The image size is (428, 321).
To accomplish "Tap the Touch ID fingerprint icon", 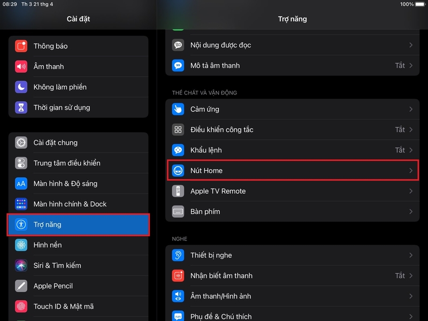I will click(x=21, y=306).
